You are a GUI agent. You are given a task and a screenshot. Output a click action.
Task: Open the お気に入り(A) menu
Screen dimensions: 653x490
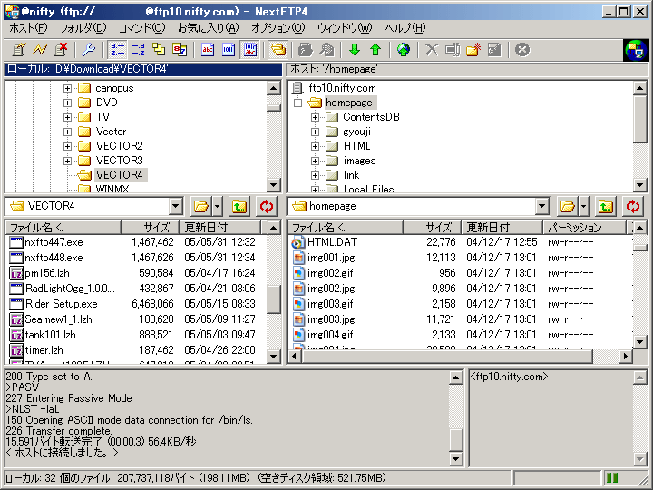(209, 28)
